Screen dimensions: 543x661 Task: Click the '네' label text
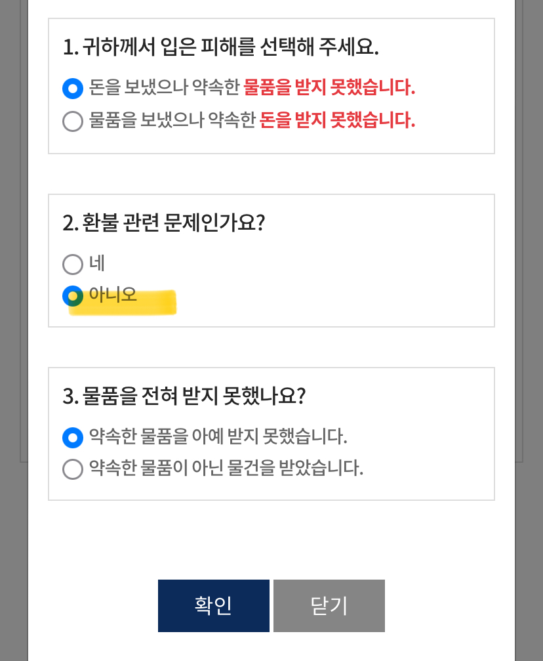click(97, 264)
